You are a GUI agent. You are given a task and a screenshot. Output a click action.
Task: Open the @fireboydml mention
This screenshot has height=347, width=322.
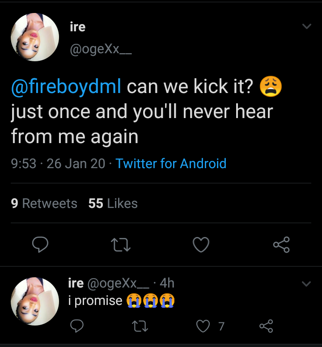[66, 87]
